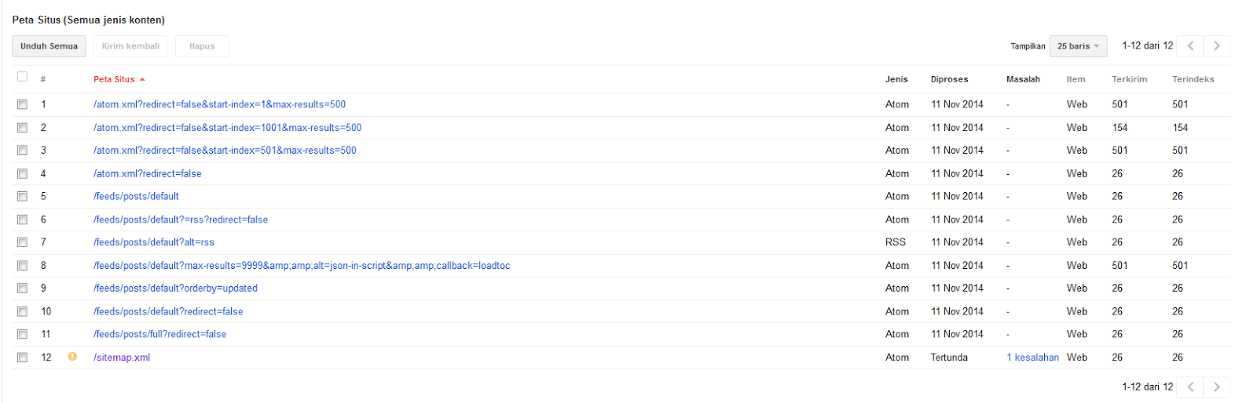Go to previous page using top arrow
The image size is (1257, 403).
pos(1191,46)
